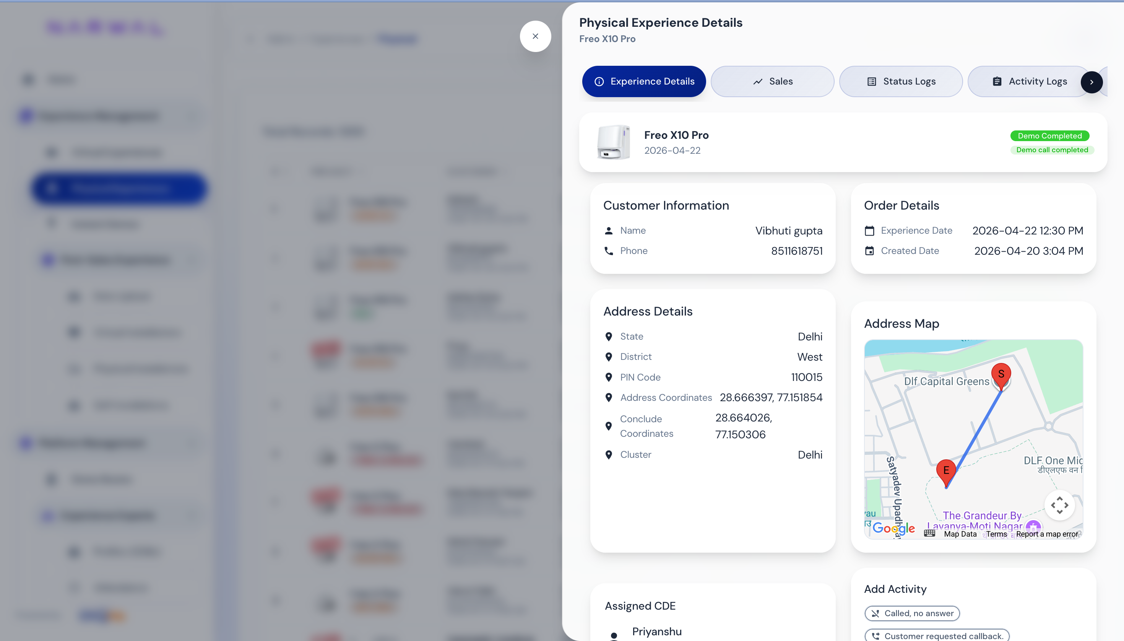Click created date '2026-04-20 3:04 PM'

point(1028,251)
